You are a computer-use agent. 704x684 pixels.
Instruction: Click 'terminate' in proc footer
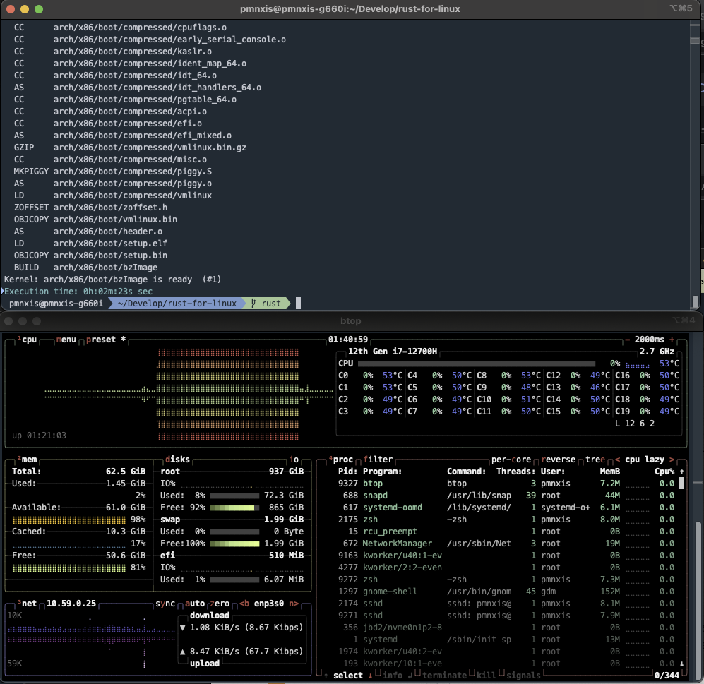coord(444,676)
